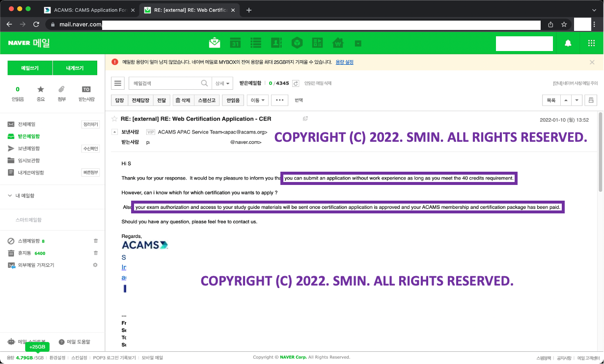This screenshot has height=364, width=604.
Task: Filter by recipient with the TO 받는사람 icon
Action: click(86, 94)
